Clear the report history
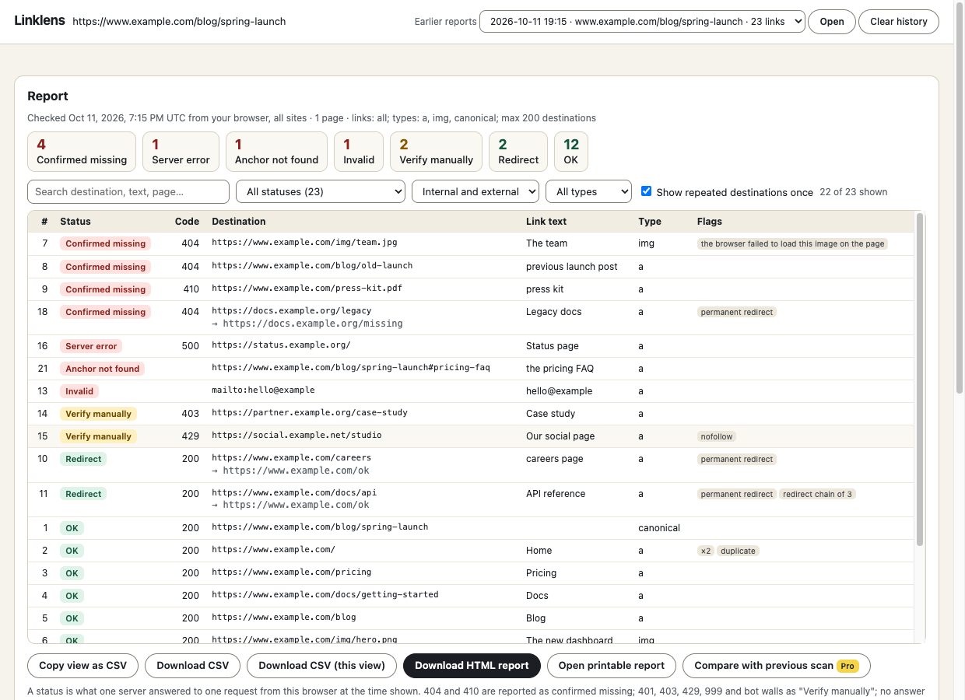Viewport: 965px width, 700px height. coord(899,22)
